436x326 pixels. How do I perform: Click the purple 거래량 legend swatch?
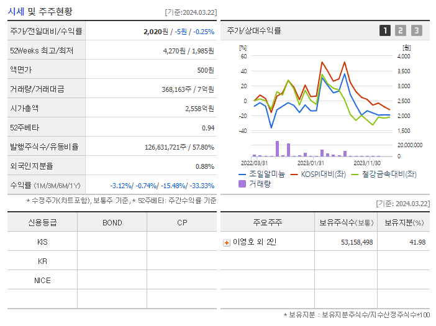[x=242, y=184]
